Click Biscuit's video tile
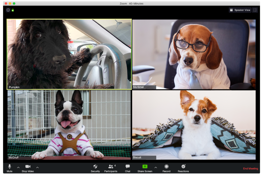The height and width of the screenshot is (175, 262). [x=194, y=125]
